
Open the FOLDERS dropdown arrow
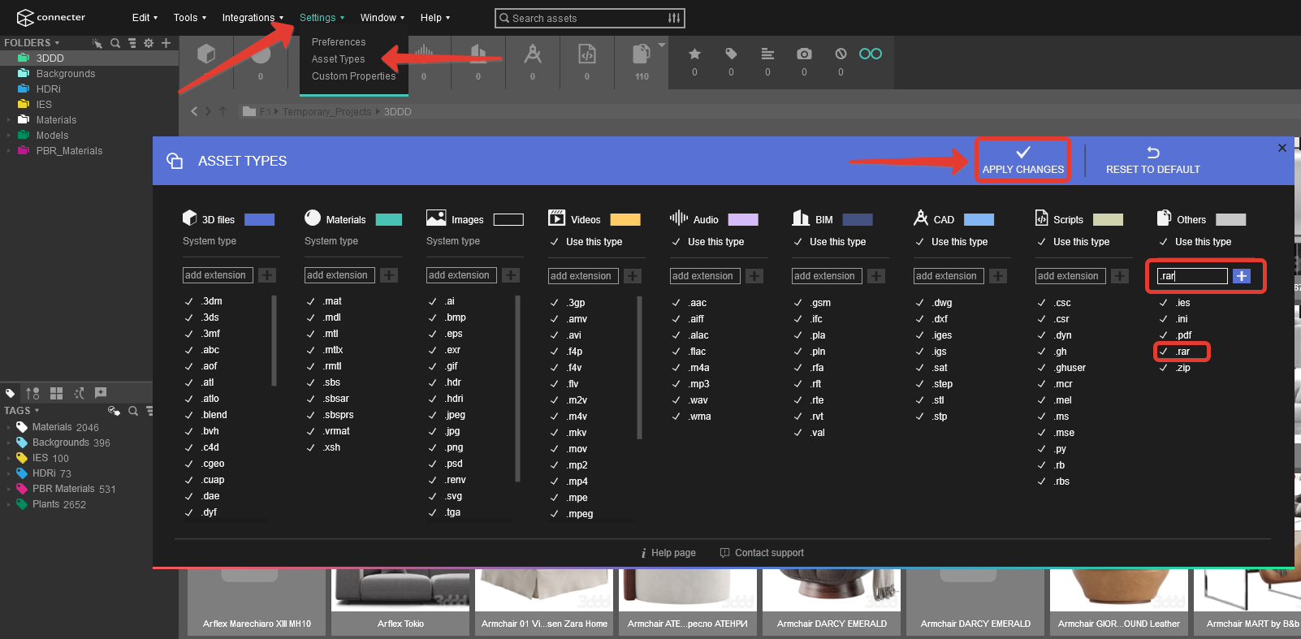57,43
